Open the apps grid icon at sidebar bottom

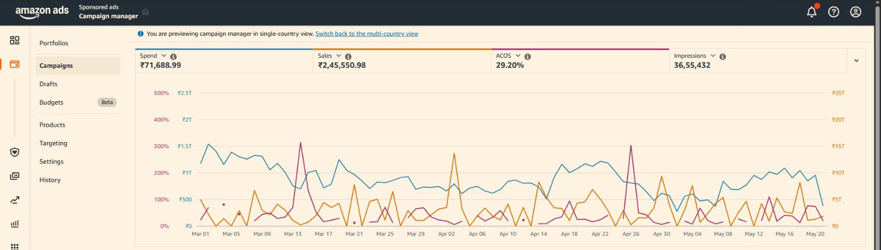click(x=15, y=246)
